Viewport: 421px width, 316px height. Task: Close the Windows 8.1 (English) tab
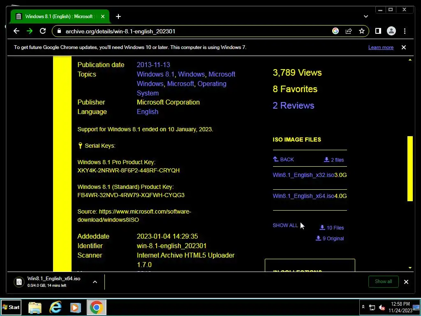tap(102, 16)
